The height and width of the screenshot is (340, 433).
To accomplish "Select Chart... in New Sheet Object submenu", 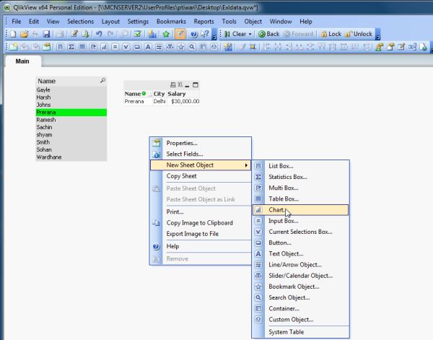I will tap(300, 210).
